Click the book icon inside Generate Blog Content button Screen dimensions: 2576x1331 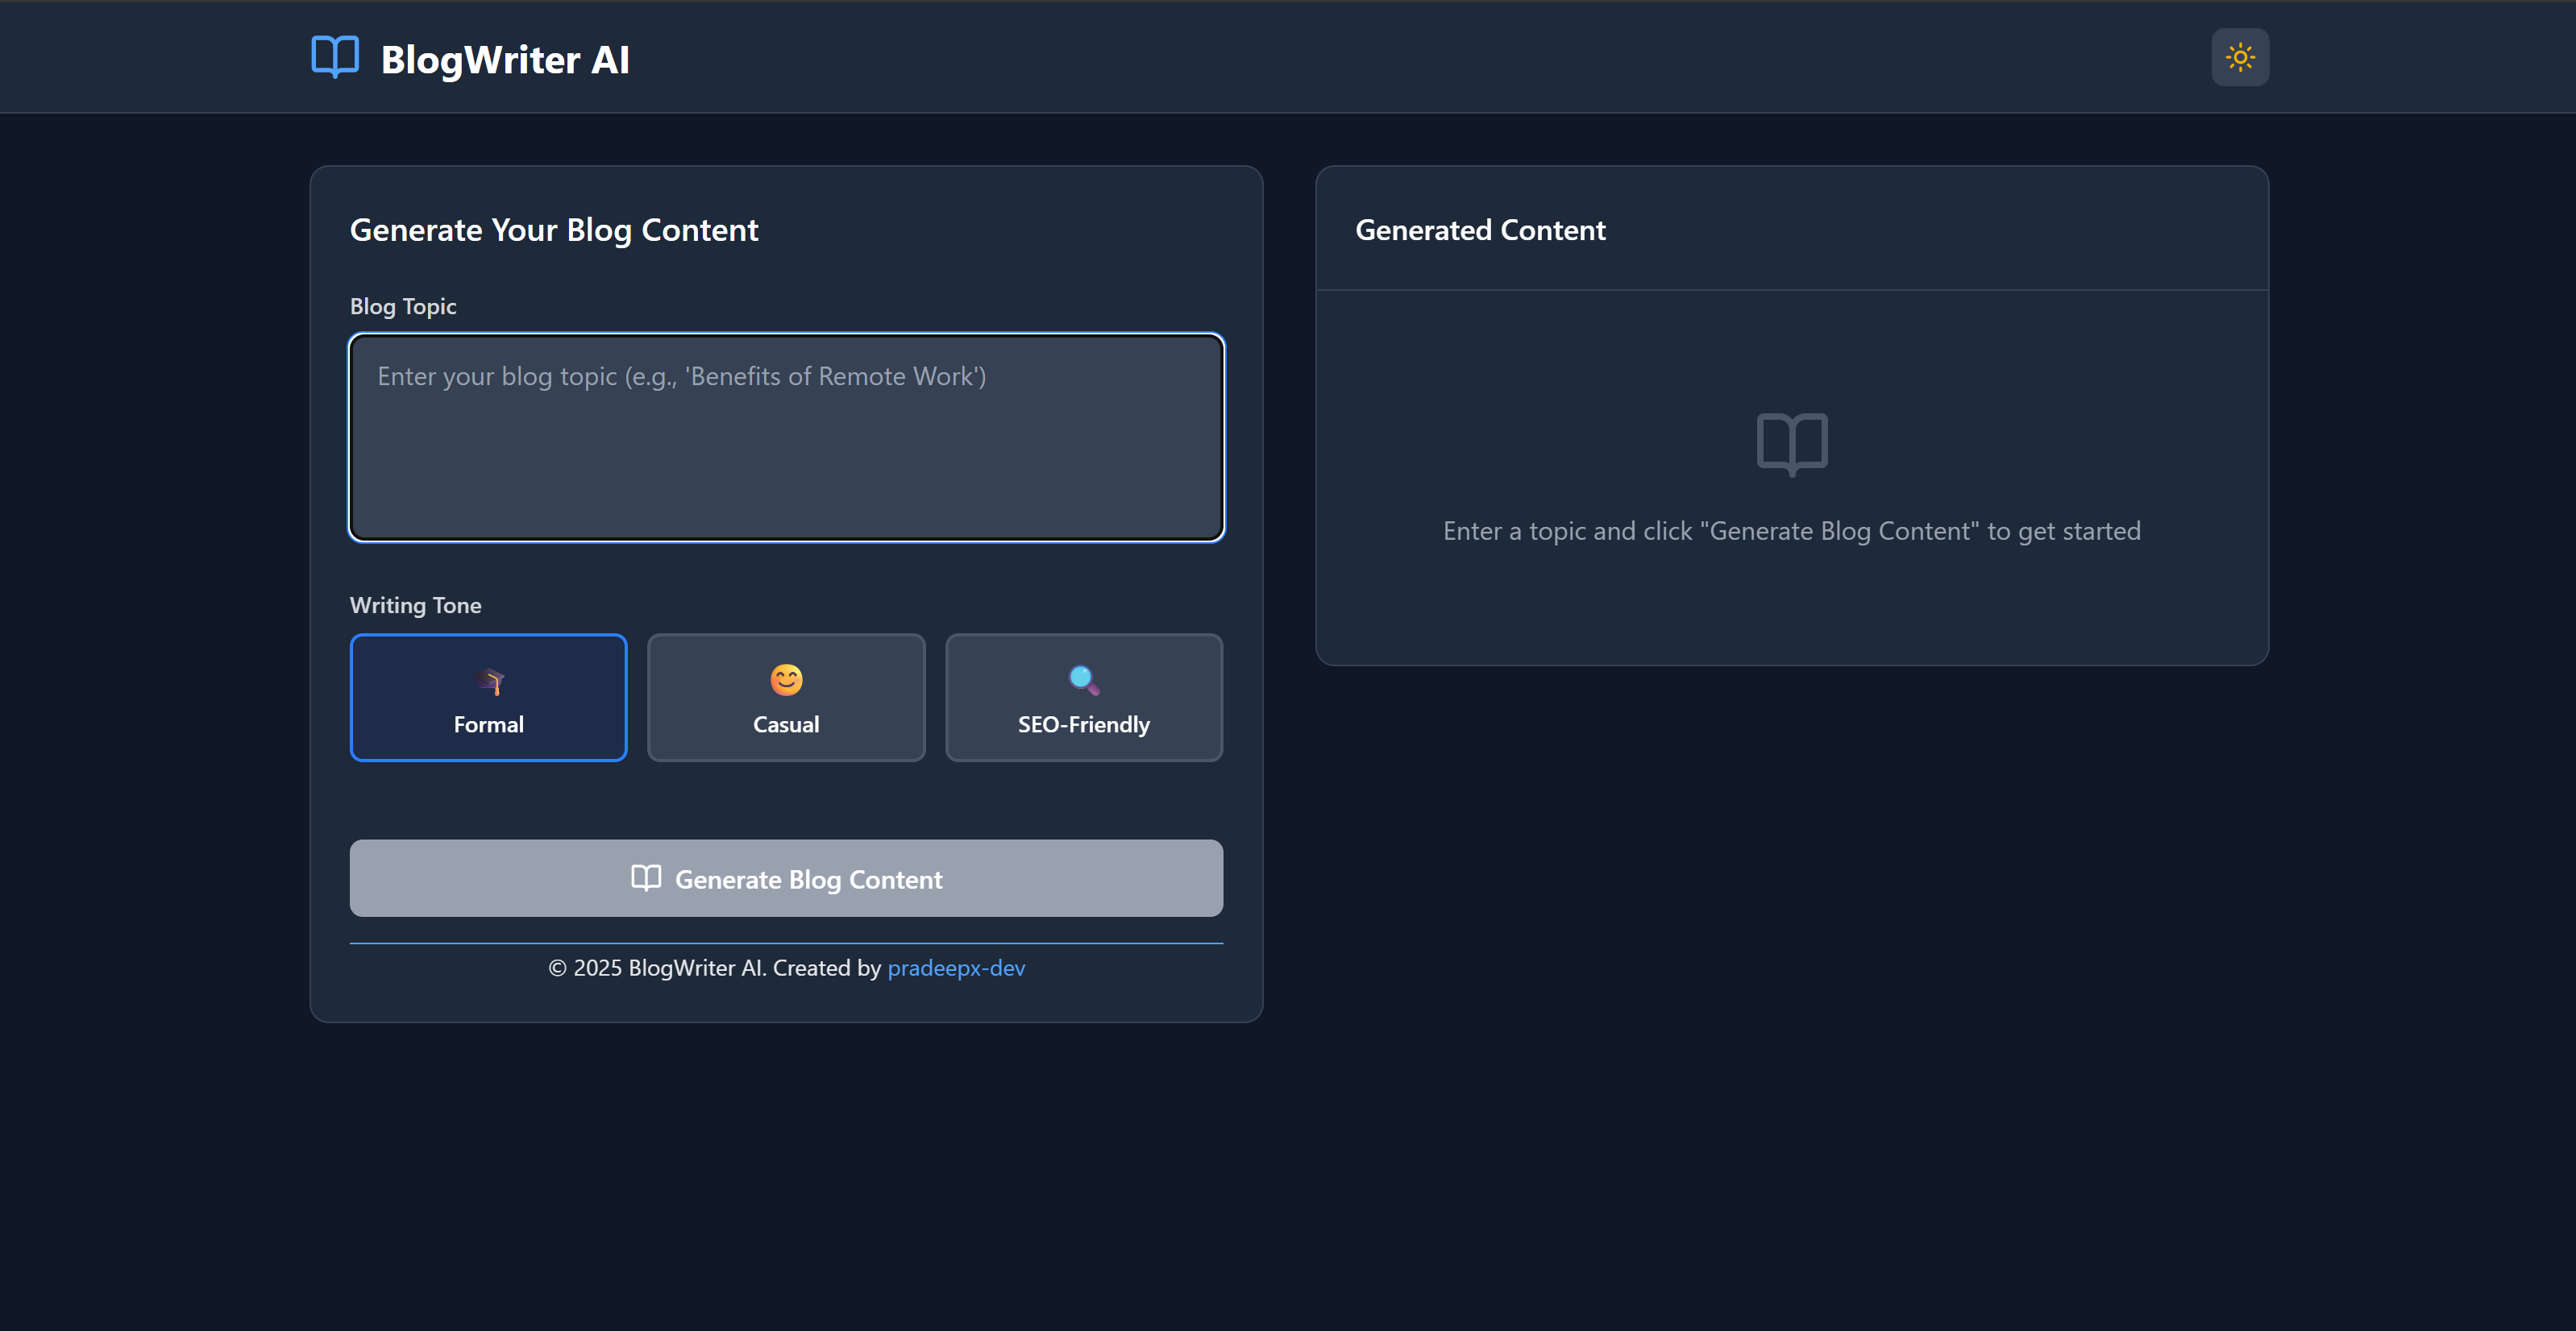[647, 878]
